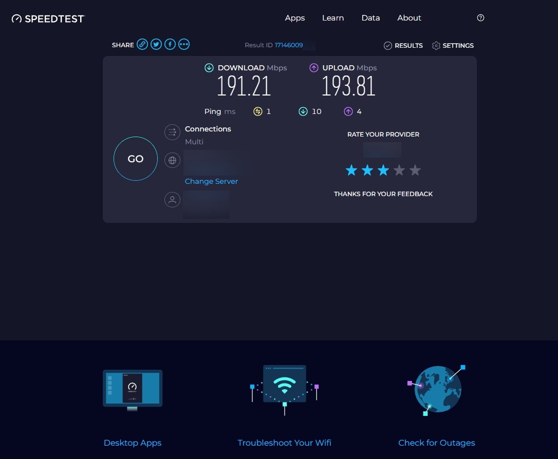Click the 191.21 download speed value
The height and width of the screenshot is (459, 558).
coord(244,86)
